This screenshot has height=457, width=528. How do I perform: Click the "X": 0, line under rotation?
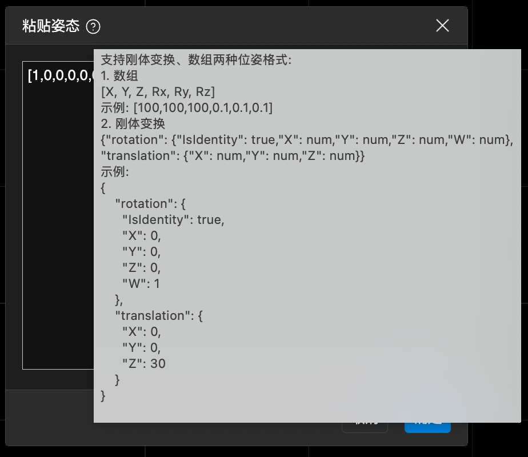click(x=141, y=235)
